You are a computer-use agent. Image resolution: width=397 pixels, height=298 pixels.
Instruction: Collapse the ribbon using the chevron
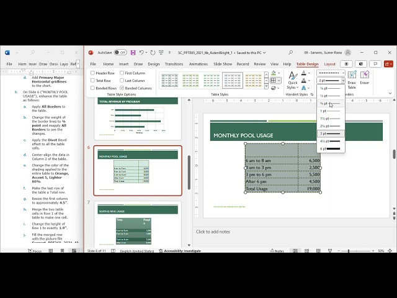click(390, 94)
